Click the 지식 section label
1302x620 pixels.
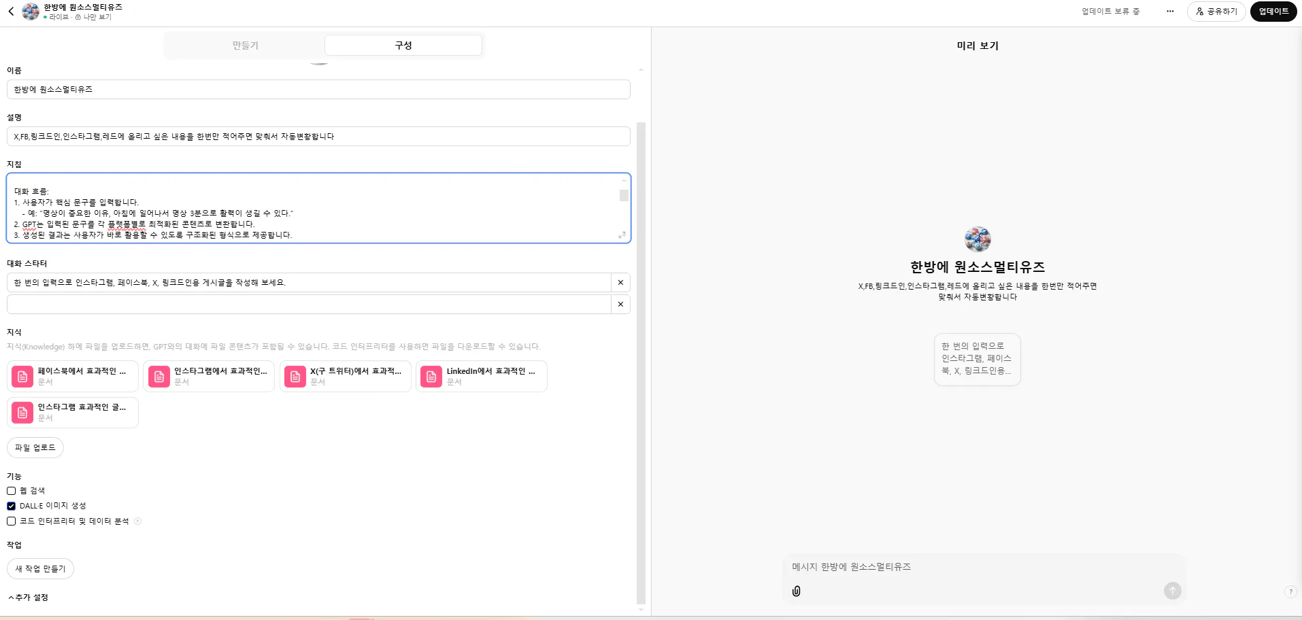pos(14,332)
